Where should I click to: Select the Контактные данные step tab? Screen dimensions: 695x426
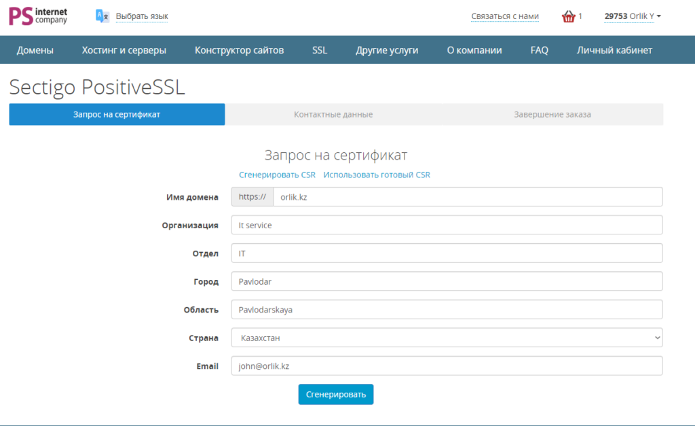pos(333,115)
